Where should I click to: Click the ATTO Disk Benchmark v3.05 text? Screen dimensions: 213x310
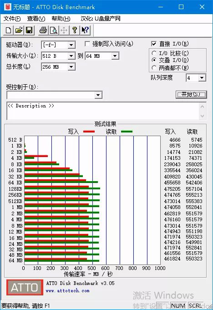point(80,283)
